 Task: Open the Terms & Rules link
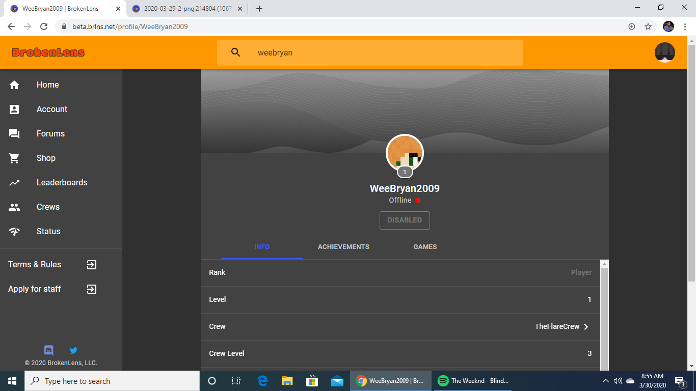click(x=35, y=265)
